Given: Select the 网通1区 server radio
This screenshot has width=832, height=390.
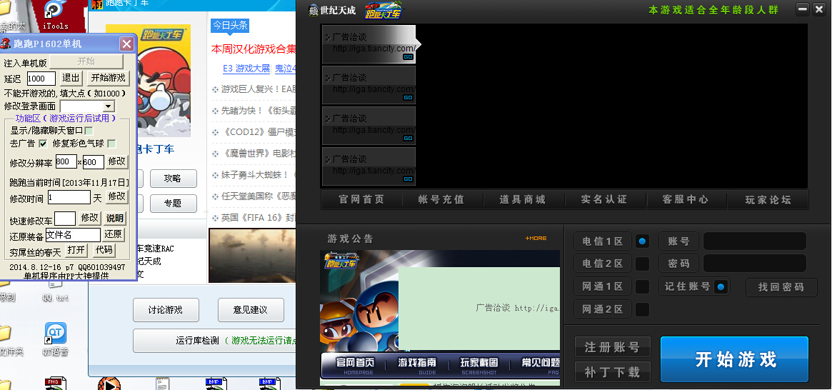Looking at the screenshot, I should 642,286.
